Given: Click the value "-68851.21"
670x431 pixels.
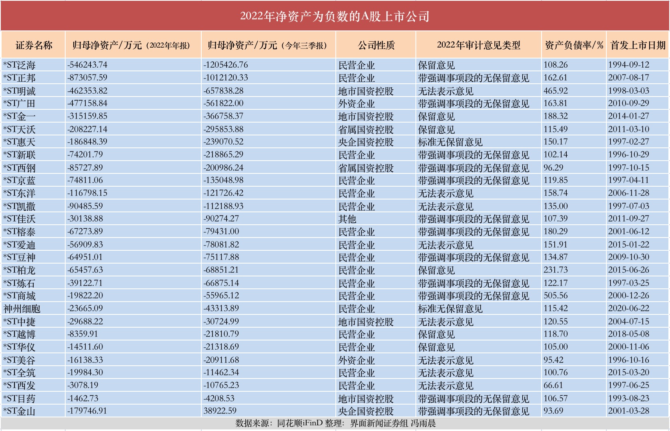Looking at the screenshot, I should point(221,270).
